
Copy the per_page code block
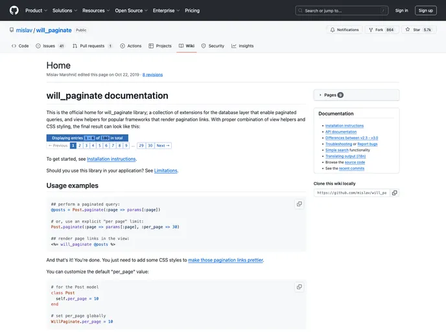[299, 287]
